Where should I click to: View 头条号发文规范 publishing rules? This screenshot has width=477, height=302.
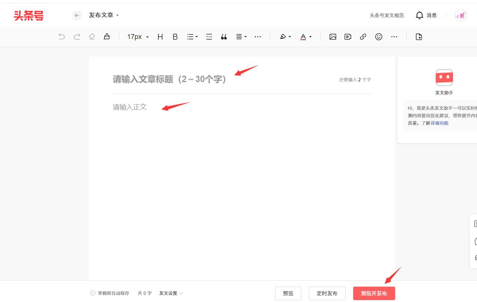387,15
